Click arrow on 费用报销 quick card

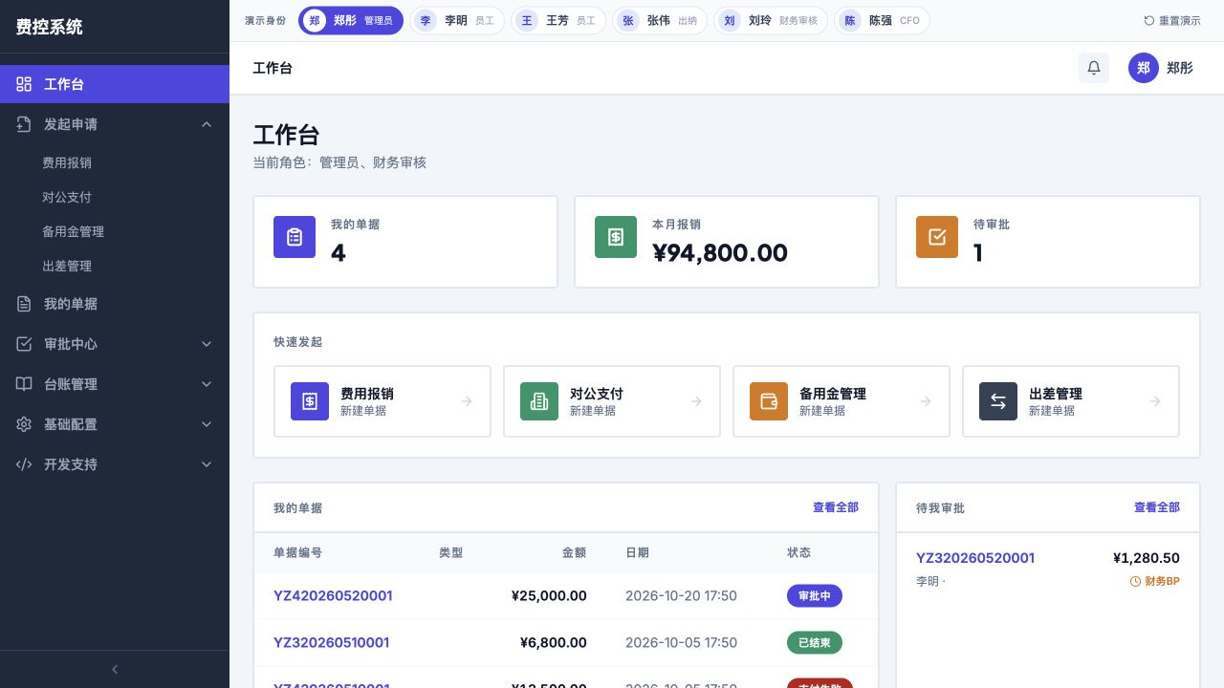[467, 401]
